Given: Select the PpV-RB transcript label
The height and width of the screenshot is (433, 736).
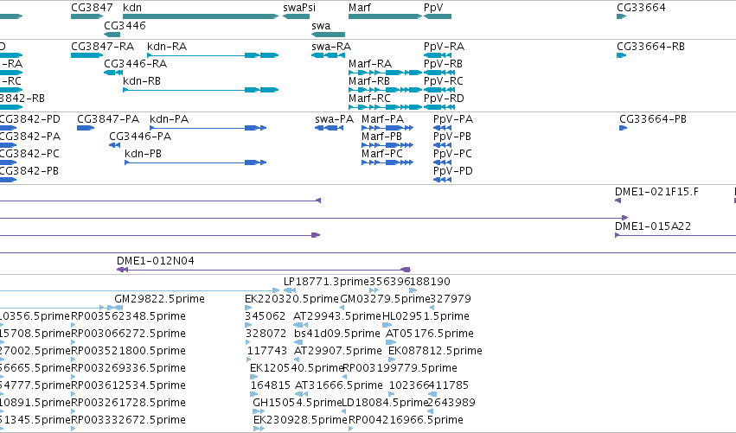Looking at the screenshot, I should (x=443, y=64).
